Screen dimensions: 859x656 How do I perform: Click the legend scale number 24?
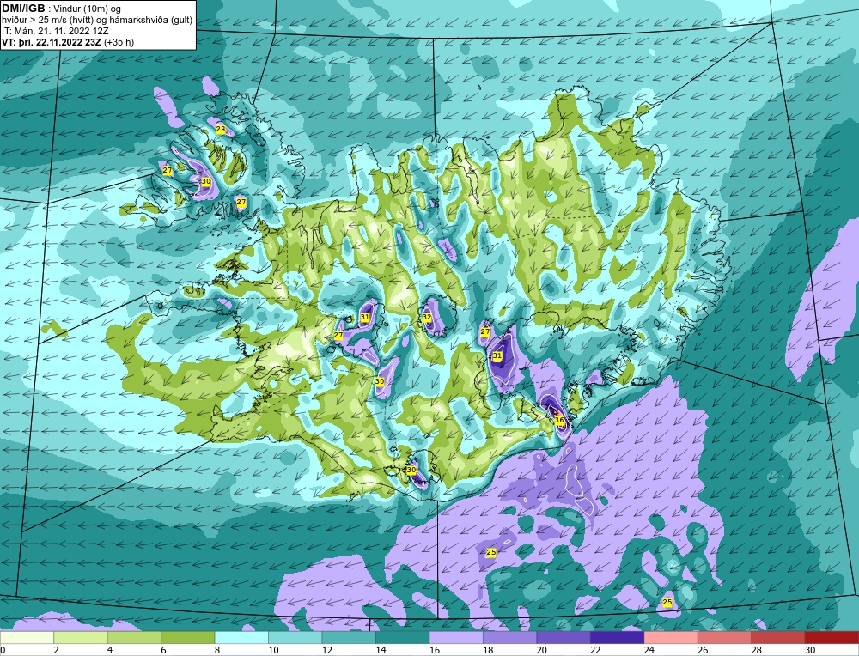(649, 650)
